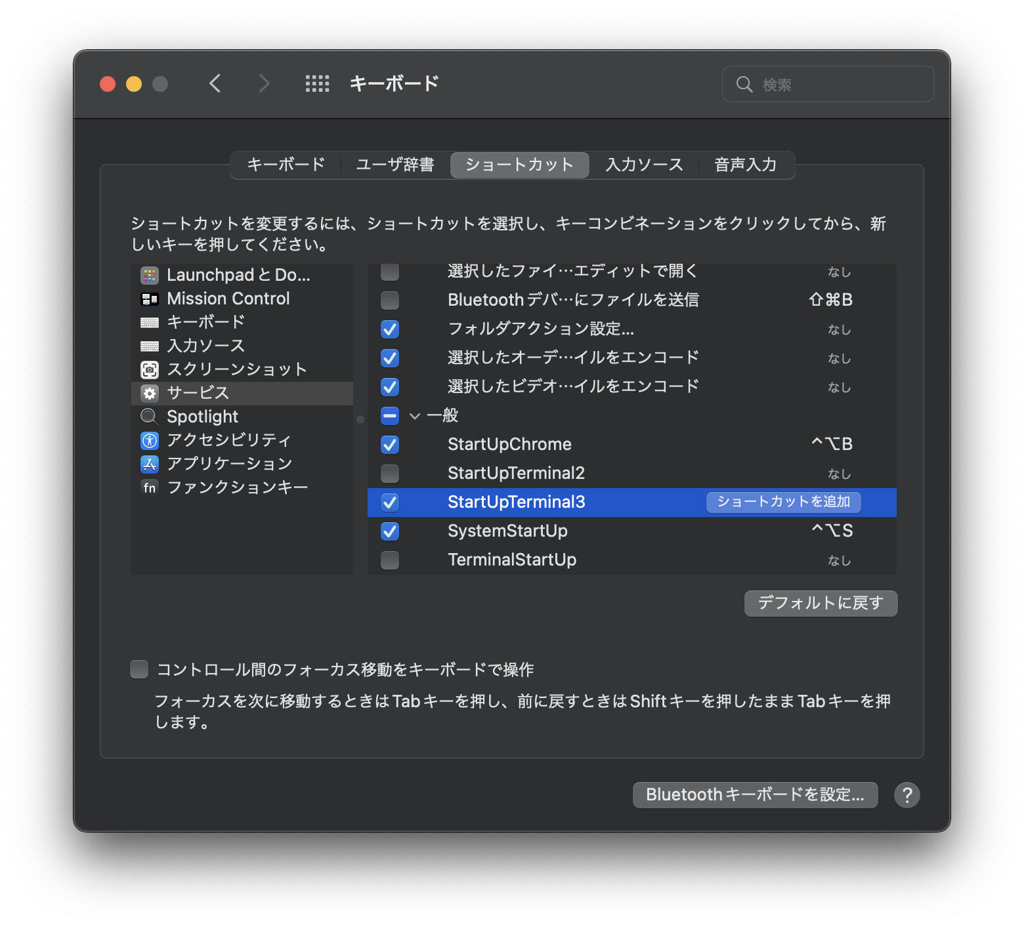Select the アクセシビリティ category icon

point(150,440)
